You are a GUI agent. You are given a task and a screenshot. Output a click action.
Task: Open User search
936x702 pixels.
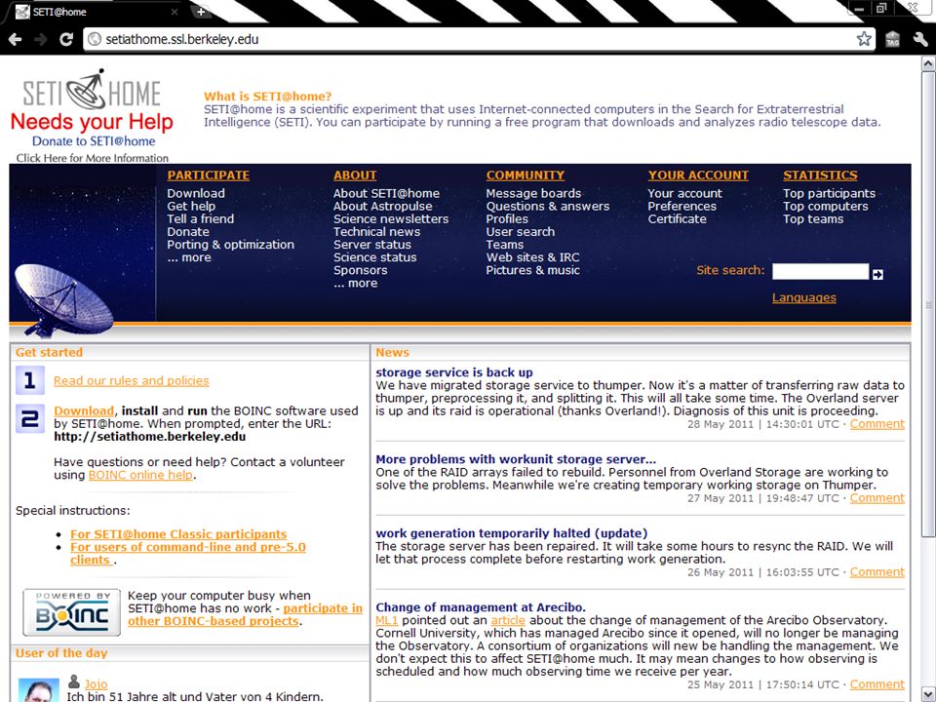(521, 232)
